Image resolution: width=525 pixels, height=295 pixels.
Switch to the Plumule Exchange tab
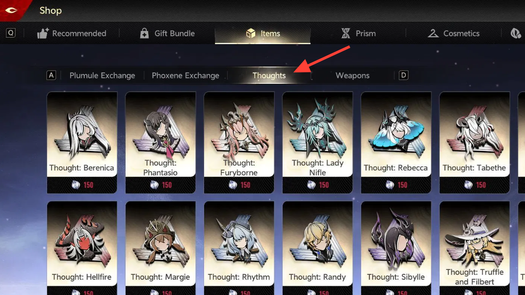click(x=102, y=75)
